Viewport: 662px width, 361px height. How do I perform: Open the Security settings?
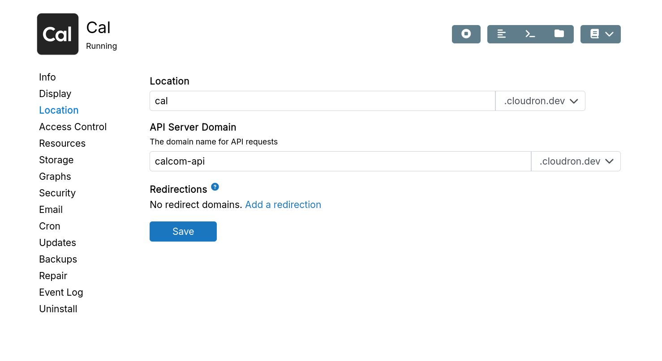57,193
